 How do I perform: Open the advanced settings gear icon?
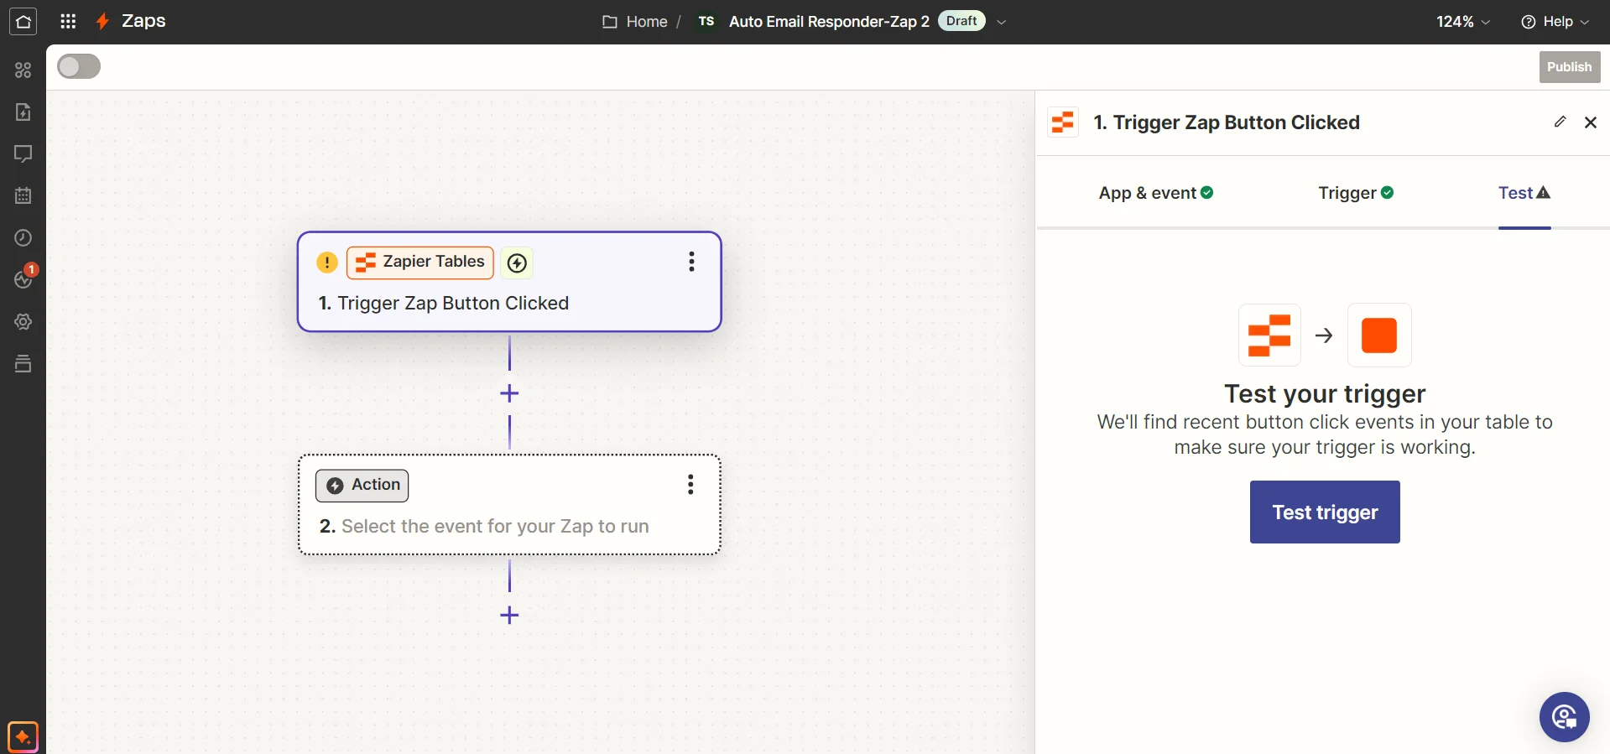[x=23, y=322]
